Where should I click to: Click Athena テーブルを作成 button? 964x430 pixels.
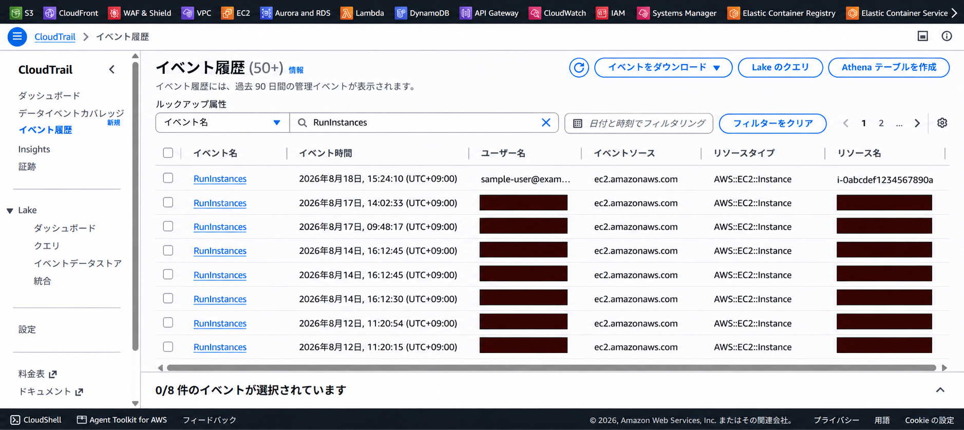click(x=889, y=67)
